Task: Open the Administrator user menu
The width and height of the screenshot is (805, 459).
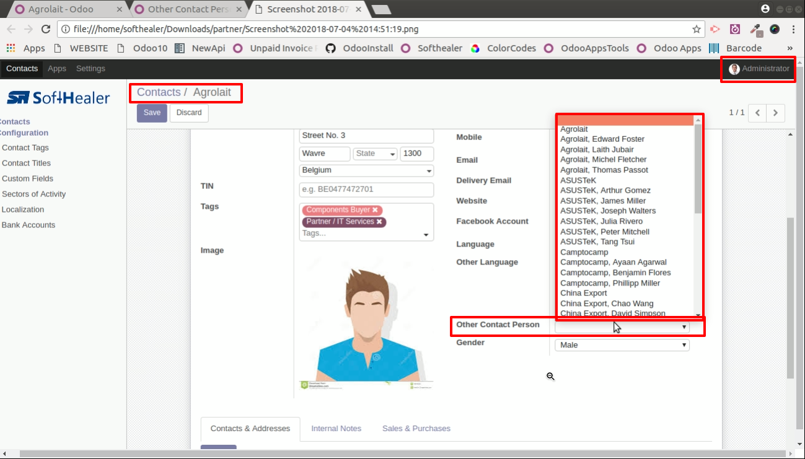Action: coord(759,69)
